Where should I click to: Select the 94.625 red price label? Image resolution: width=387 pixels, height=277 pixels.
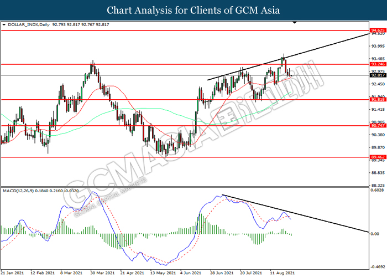pos(377,30)
